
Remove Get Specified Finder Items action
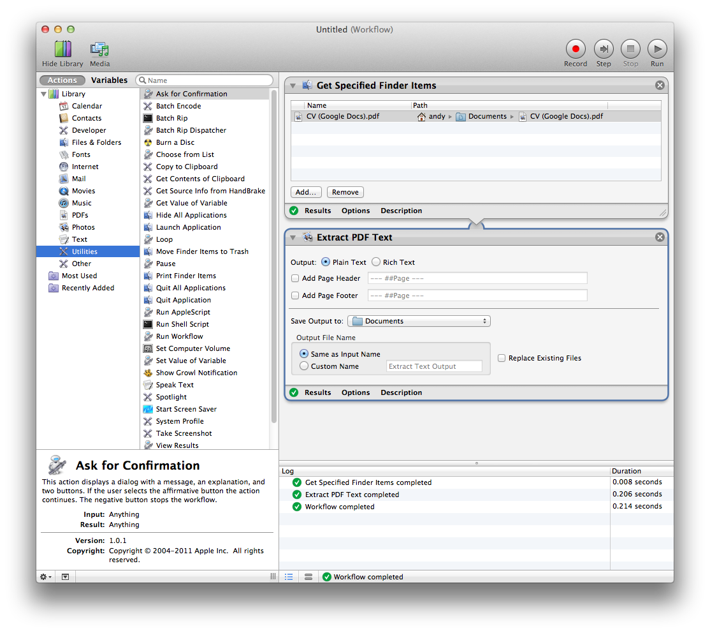click(x=660, y=86)
